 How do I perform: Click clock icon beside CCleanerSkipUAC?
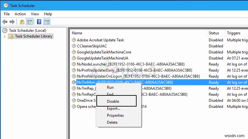(74, 46)
